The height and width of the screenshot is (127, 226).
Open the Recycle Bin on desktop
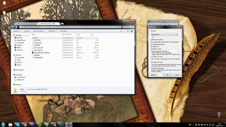click(219, 115)
